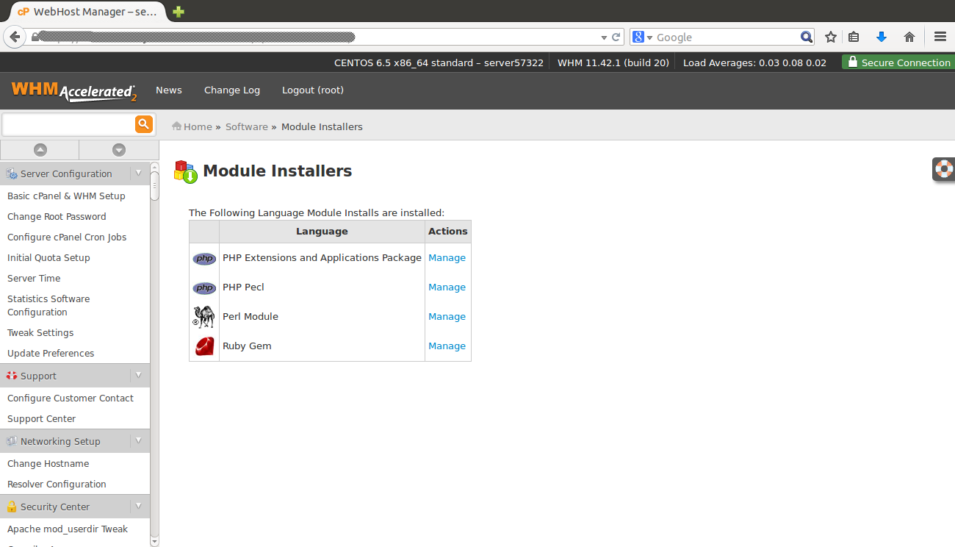The height and width of the screenshot is (547, 955).
Task: Open Change Root Password
Action: click(x=57, y=216)
